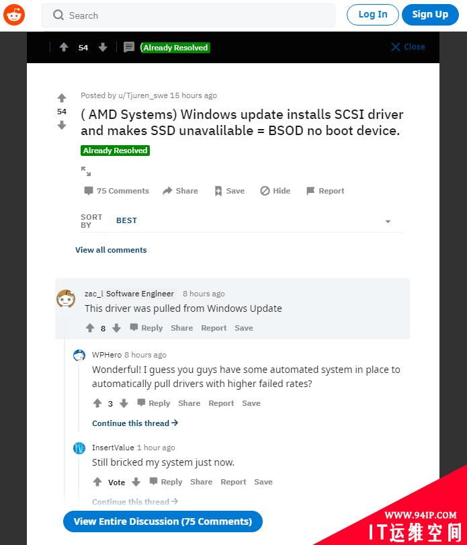The width and height of the screenshot is (467, 545).
Task: Upvote the post beside the title
Action: click(x=62, y=98)
